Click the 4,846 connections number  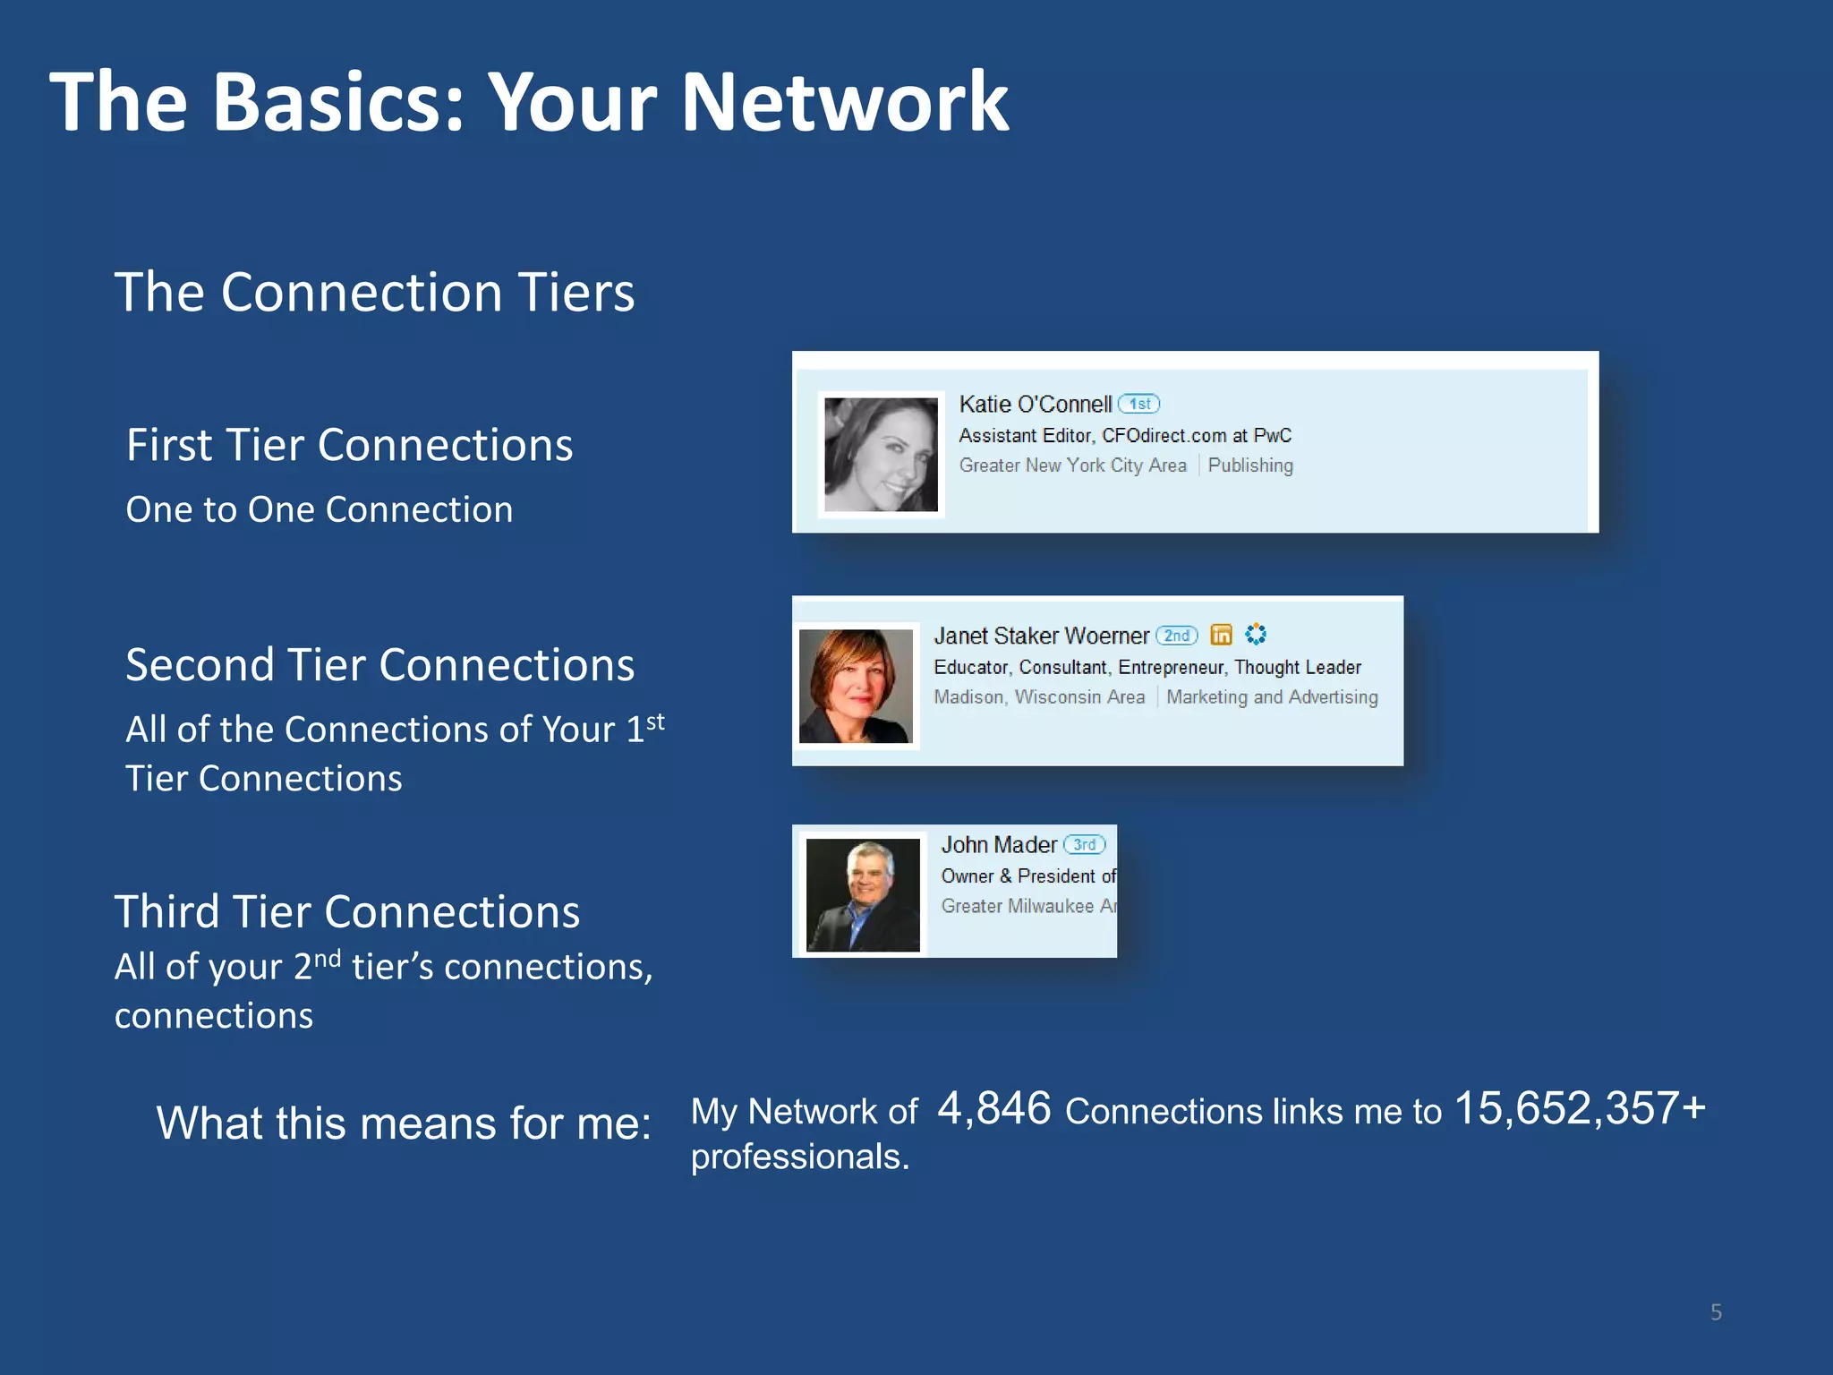coord(993,1108)
